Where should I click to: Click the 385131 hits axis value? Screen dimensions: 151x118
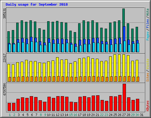pos(4,14)
